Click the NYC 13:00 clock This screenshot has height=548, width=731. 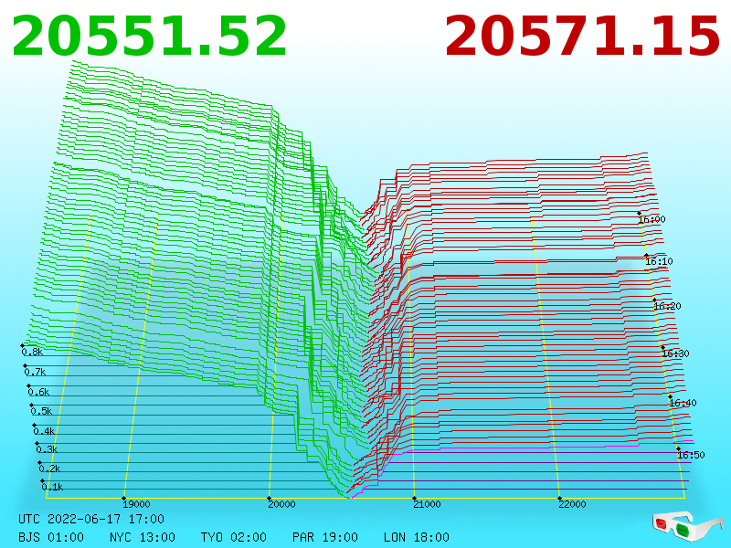point(143,537)
